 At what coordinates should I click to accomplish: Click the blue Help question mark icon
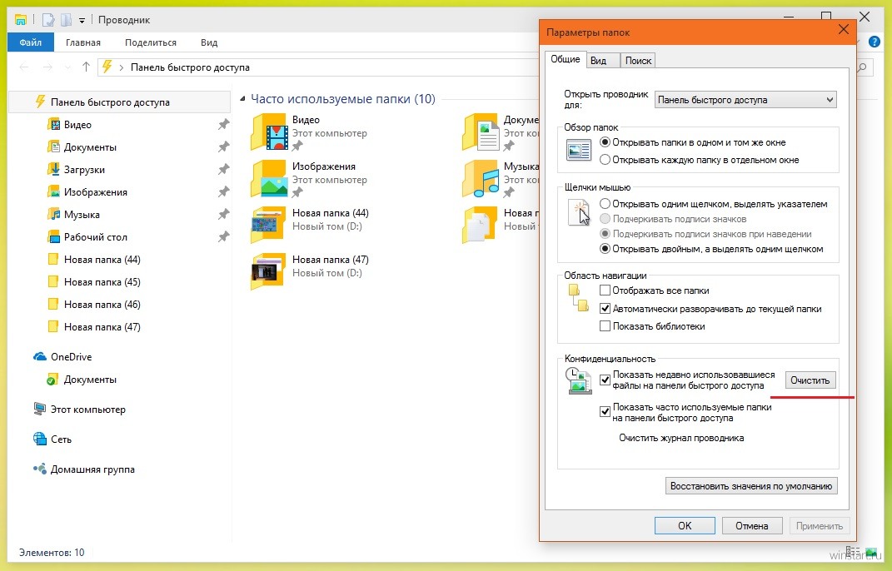click(x=873, y=42)
